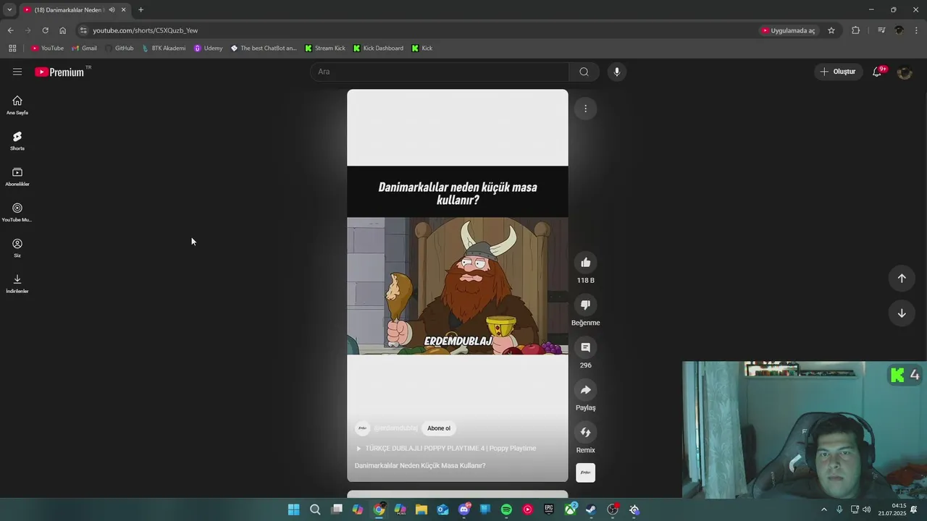927x521 pixels.
Task: Open Abonelikler subscriptions in sidebar
Action: 17,177
